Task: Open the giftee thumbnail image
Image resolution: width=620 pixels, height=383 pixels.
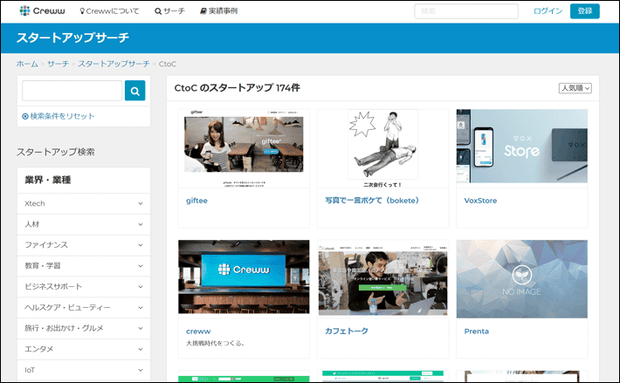Action: [244, 148]
